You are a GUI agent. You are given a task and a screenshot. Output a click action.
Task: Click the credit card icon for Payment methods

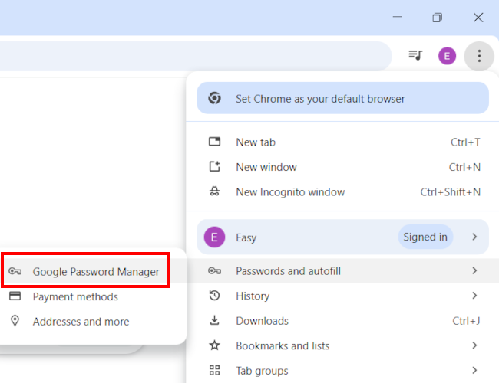(15, 296)
